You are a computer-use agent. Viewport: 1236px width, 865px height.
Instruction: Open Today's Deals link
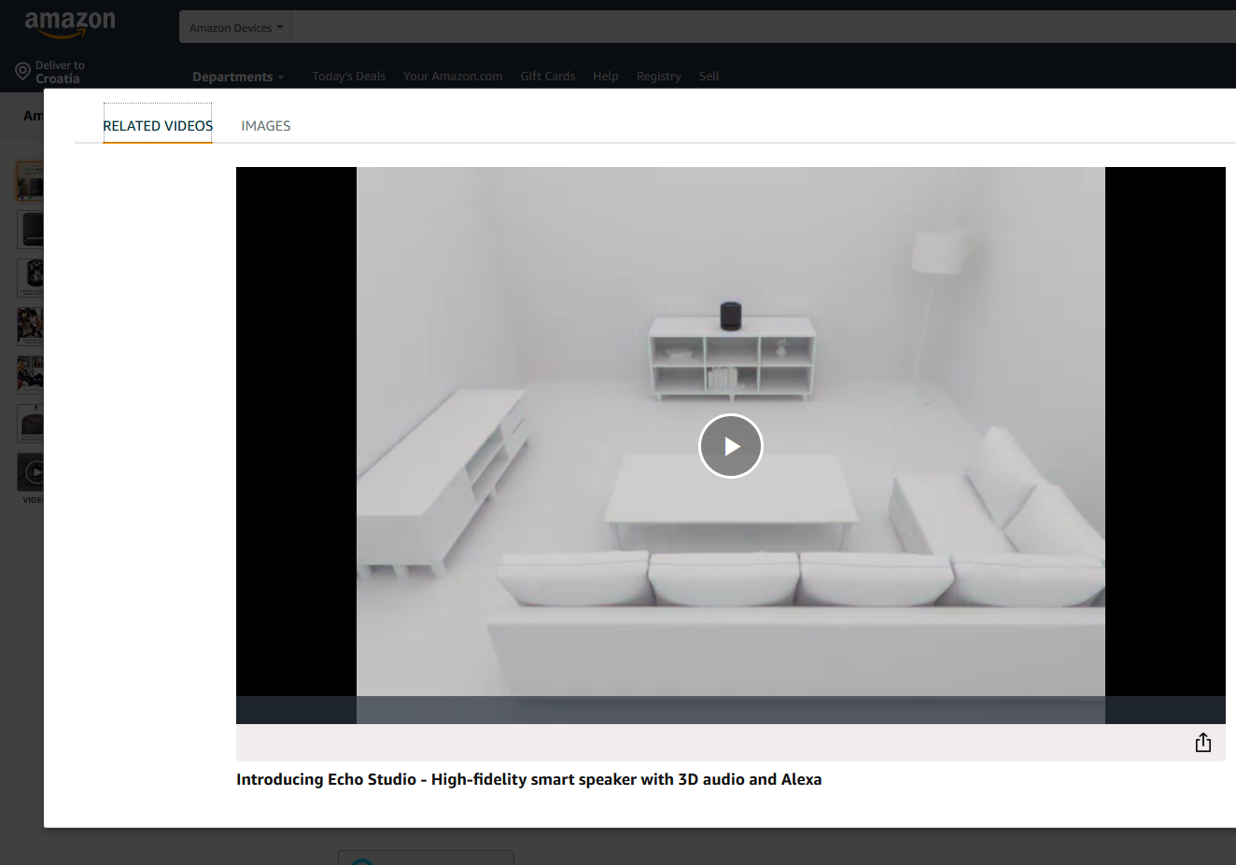[x=348, y=77]
